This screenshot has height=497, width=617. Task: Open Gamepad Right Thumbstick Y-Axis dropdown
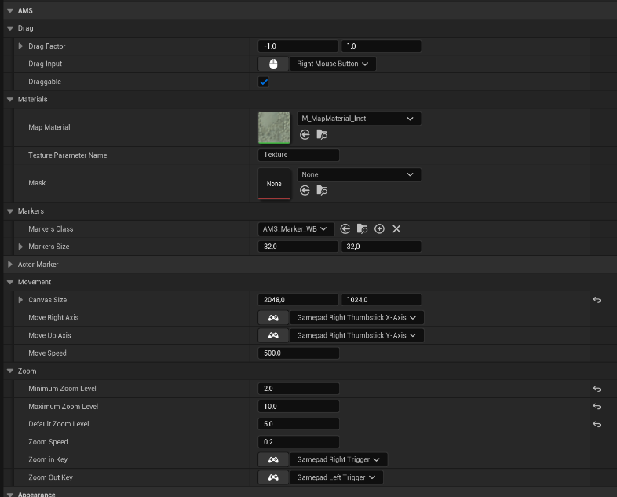(356, 335)
